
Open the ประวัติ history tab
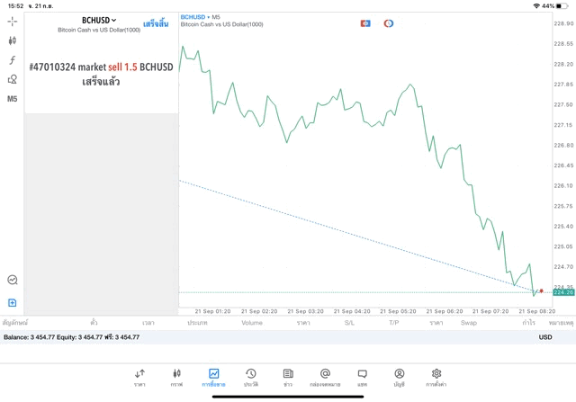point(251,377)
